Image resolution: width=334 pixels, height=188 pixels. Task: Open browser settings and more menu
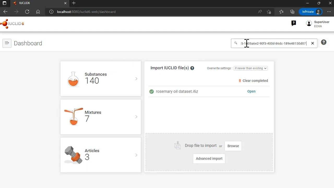(x=329, y=12)
